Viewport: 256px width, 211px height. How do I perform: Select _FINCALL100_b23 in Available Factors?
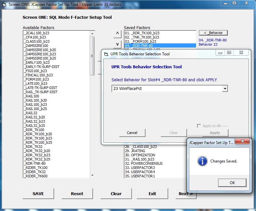(56, 75)
